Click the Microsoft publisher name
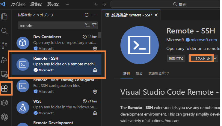 coord(175,40)
